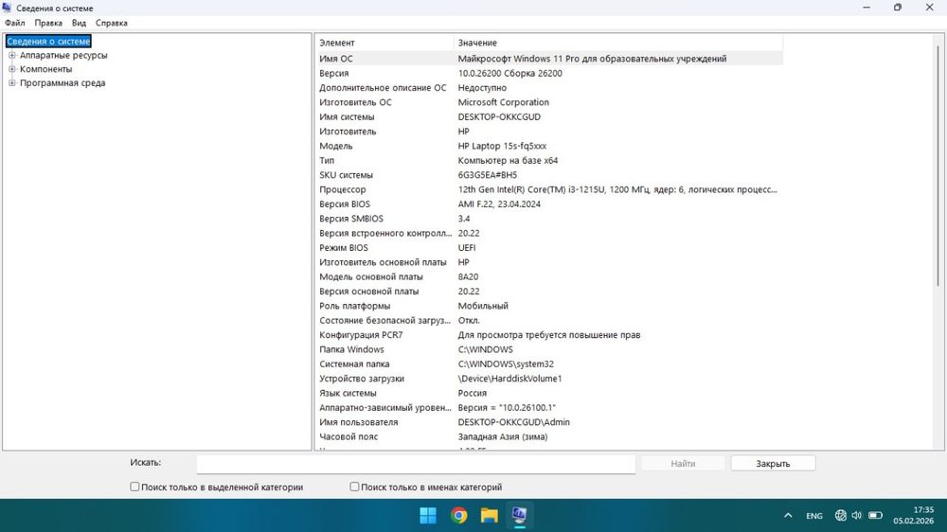Click the Закрыть button

[773, 463]
